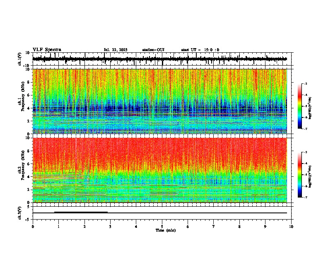Image resolution: width=328 pixels, height=254 pixels.
Task: Click inside the ch.1 spectrogram panel
Action: tap(159, 101)
